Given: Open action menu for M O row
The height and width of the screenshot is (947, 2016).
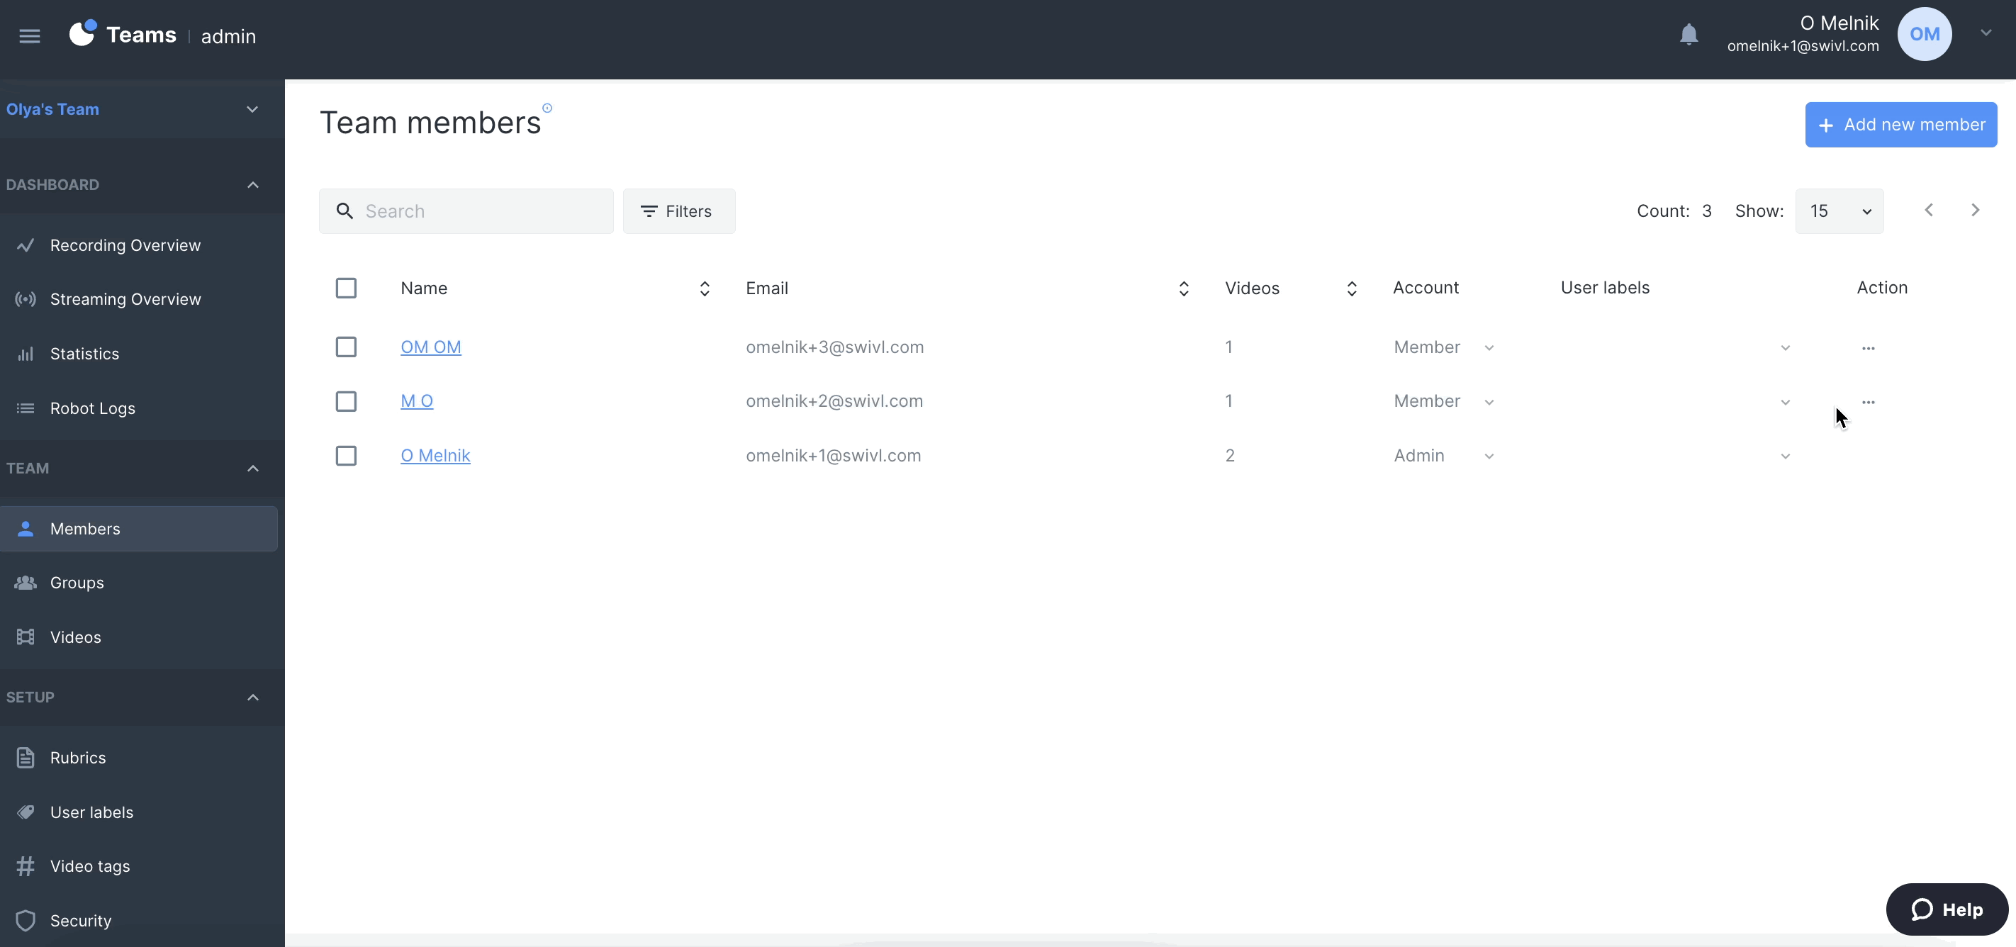Looking at the screenshot, I should 1867,403.
